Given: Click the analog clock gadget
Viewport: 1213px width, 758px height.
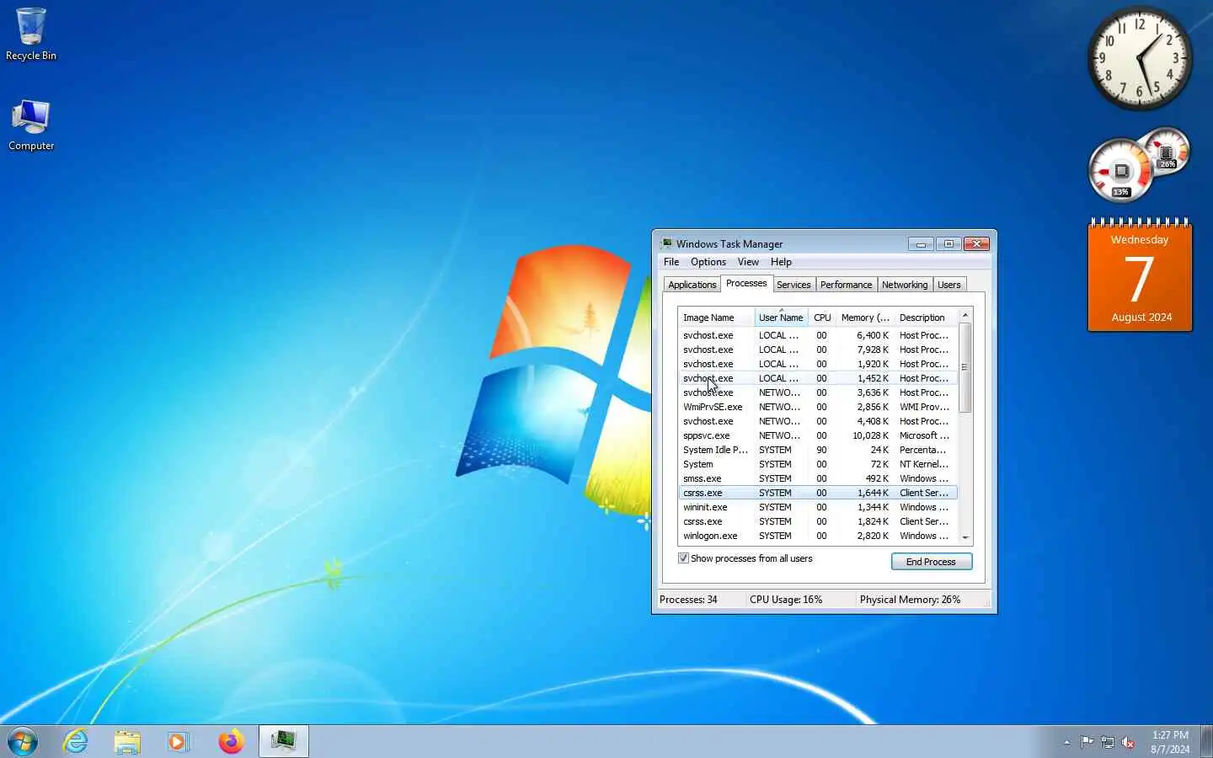Looking at the screenshot, I should tap(1139, 58).
